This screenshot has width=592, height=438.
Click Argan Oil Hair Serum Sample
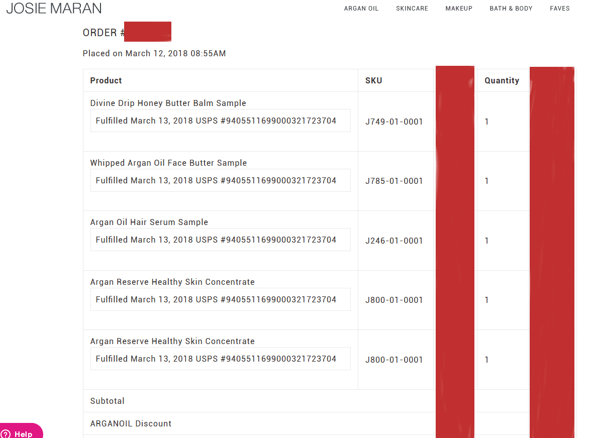point(149,222)
